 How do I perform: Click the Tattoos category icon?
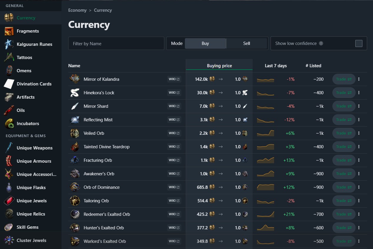point(9,58)
